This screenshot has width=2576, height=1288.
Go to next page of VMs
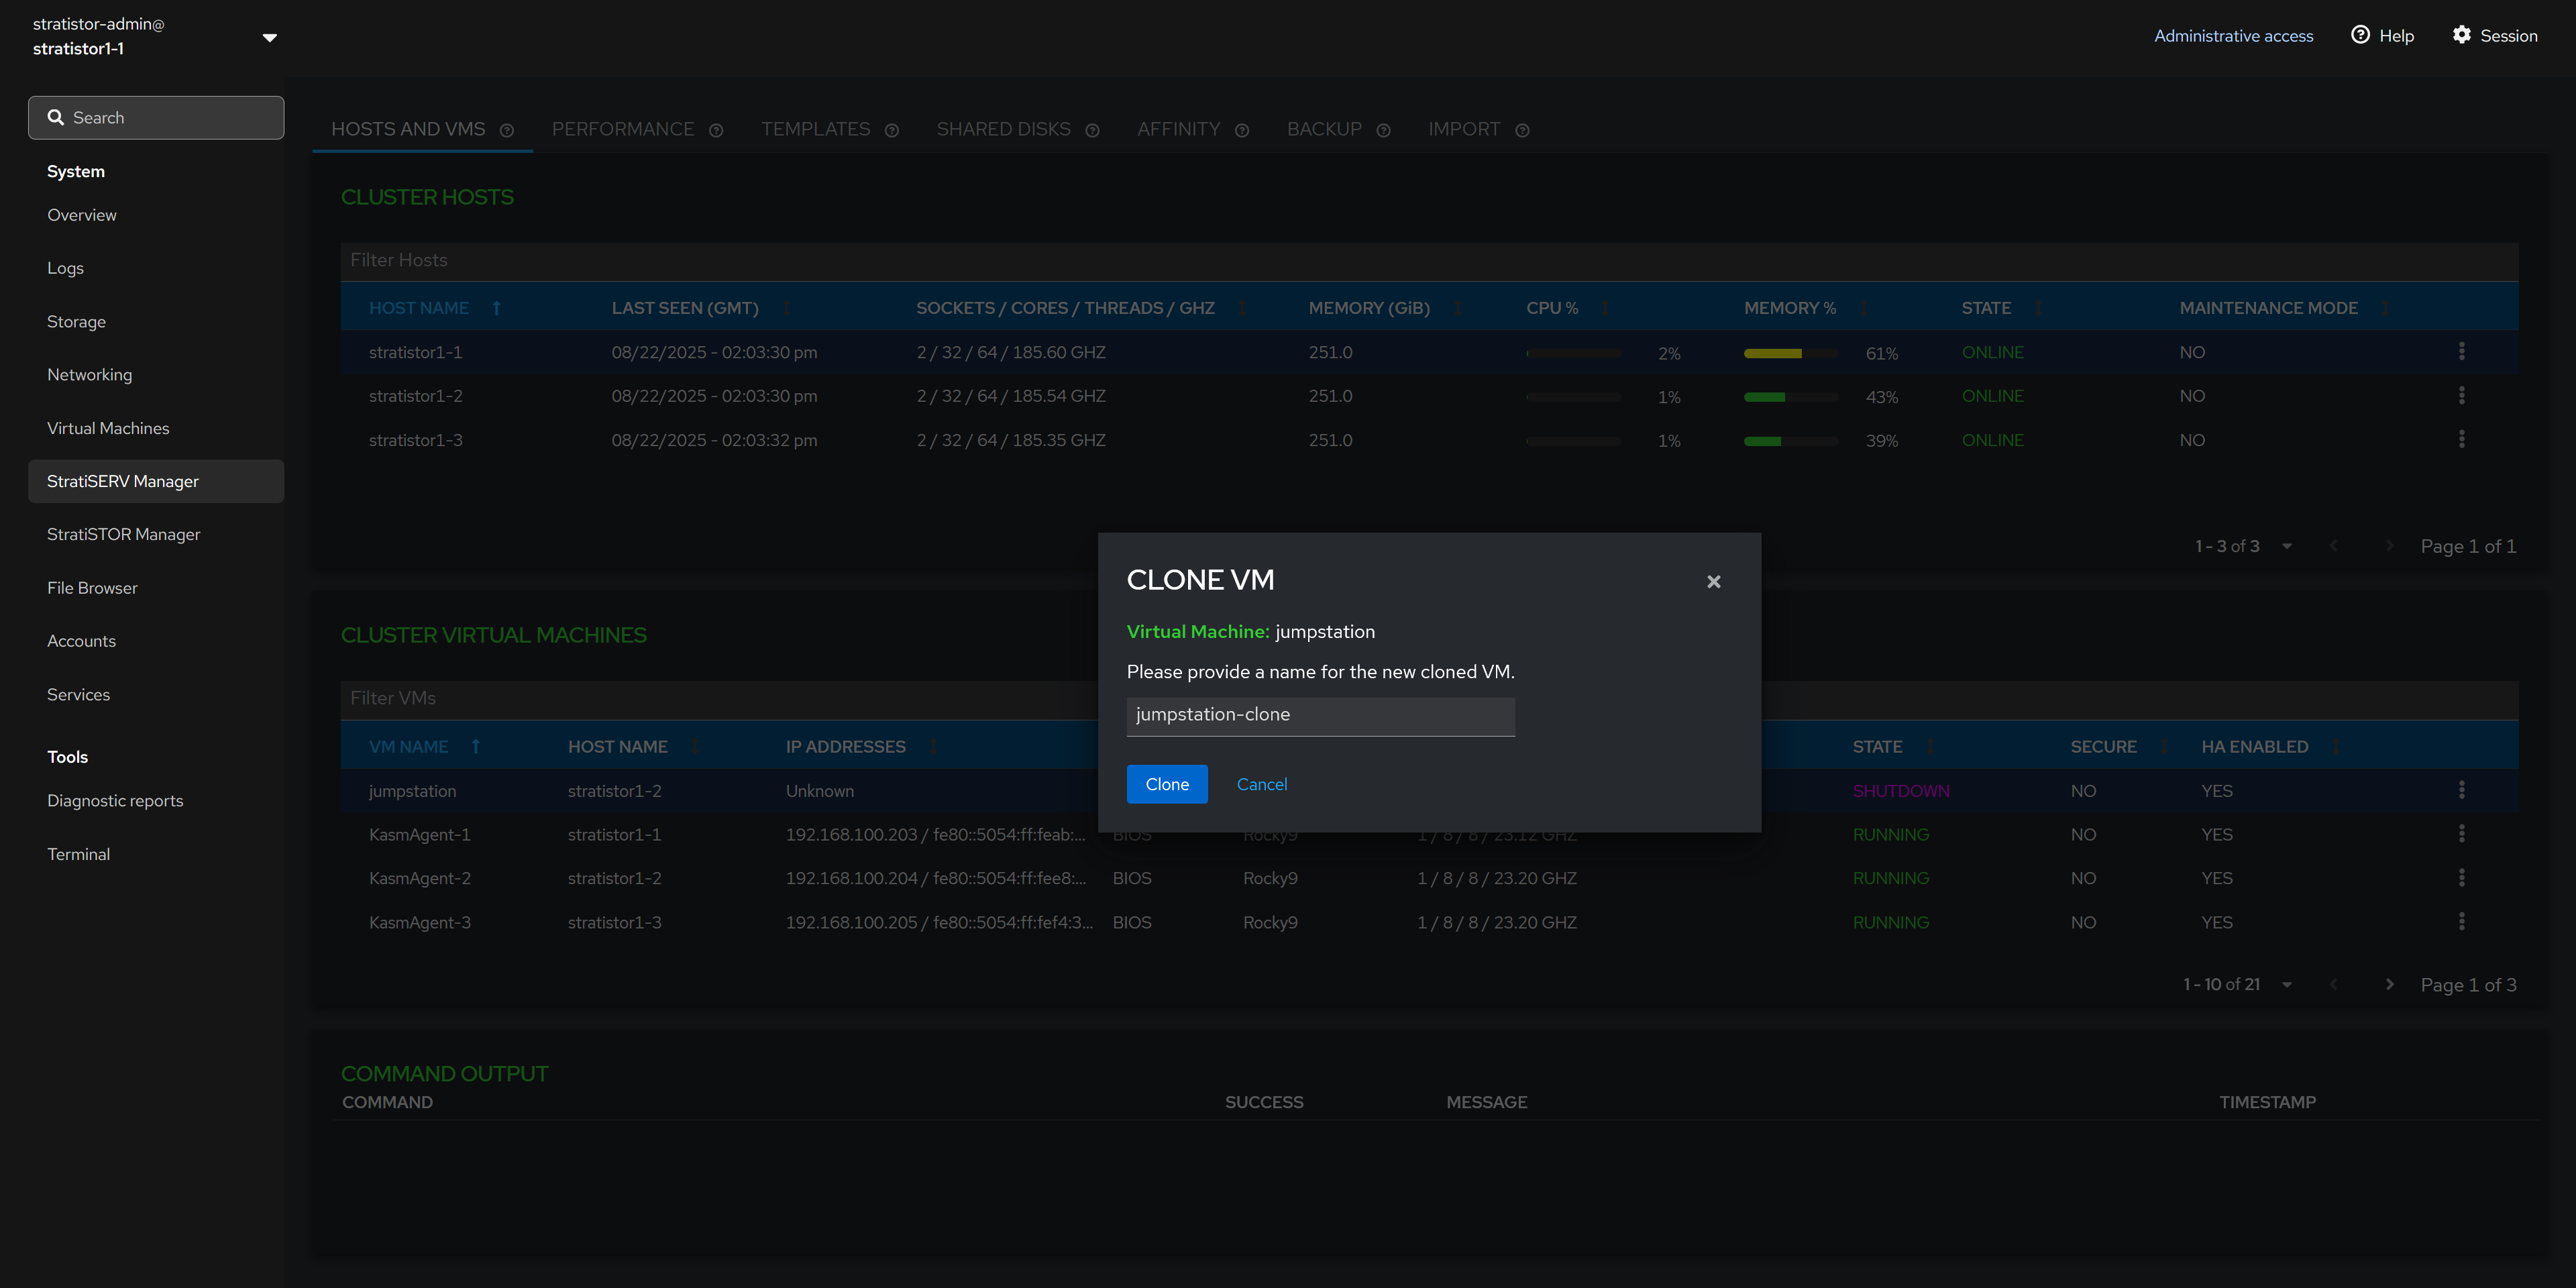click(2389, 985)
